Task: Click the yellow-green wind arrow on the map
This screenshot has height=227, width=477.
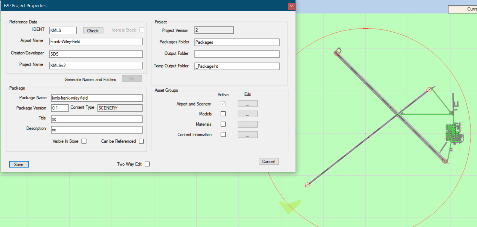Action: click(x=290, y=206)
